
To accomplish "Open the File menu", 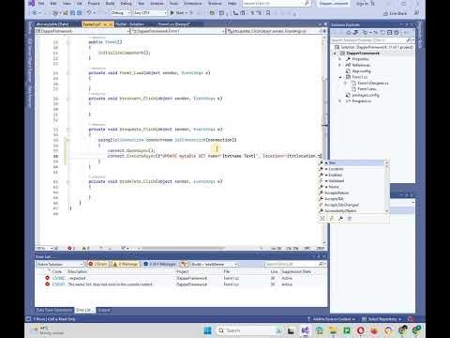I will click(x=41, y=4).
